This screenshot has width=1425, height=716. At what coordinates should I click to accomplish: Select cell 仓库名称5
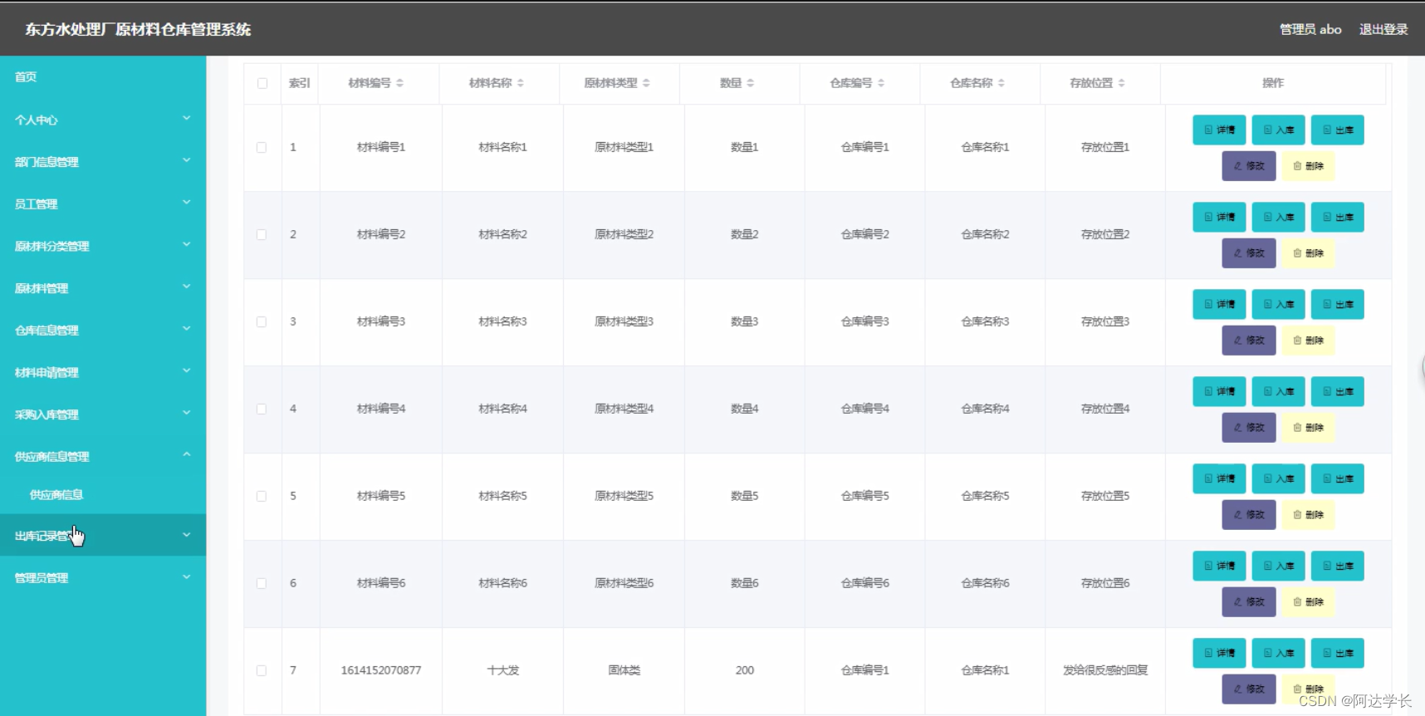point(985,496)
